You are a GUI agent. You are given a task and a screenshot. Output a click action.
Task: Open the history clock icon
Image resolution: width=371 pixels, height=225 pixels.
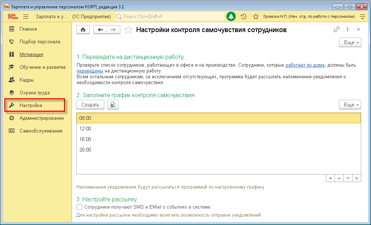(x=243, y=17)
